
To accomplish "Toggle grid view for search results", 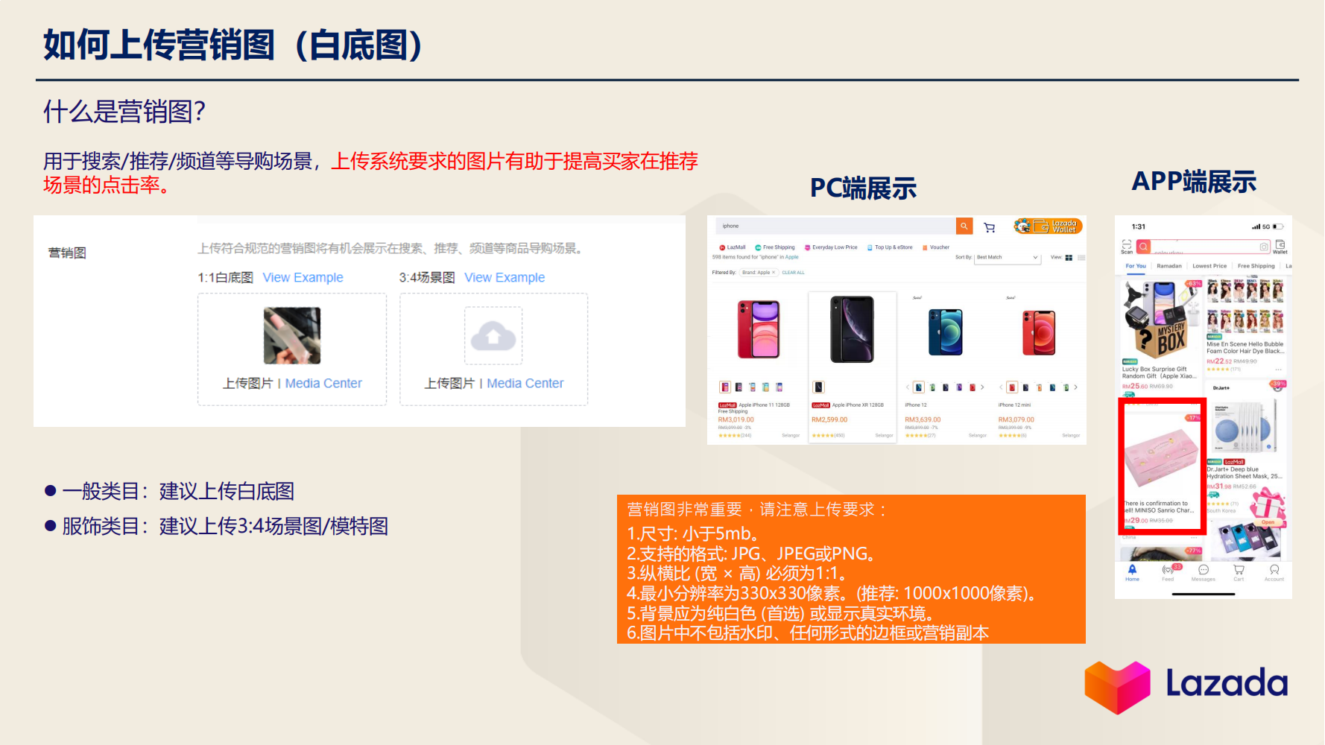I will tap(1069, 258).
